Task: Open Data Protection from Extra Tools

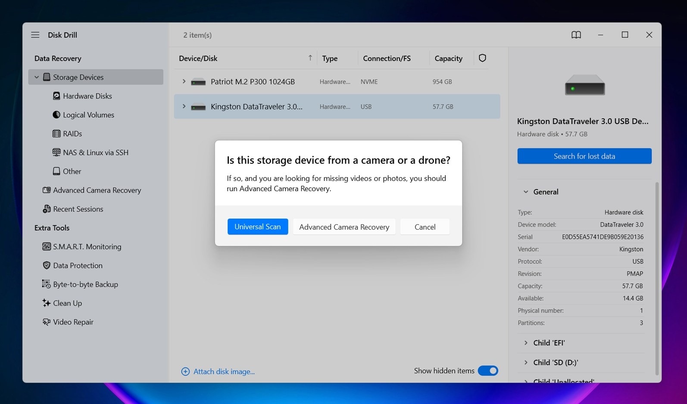Action: 78,266
